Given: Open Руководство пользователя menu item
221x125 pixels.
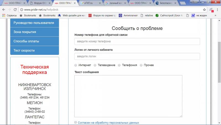Looking at the screenshot, I should (35, 23).
